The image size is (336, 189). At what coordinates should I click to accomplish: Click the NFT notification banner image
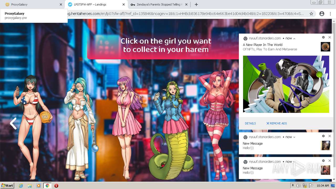point(286,84)
